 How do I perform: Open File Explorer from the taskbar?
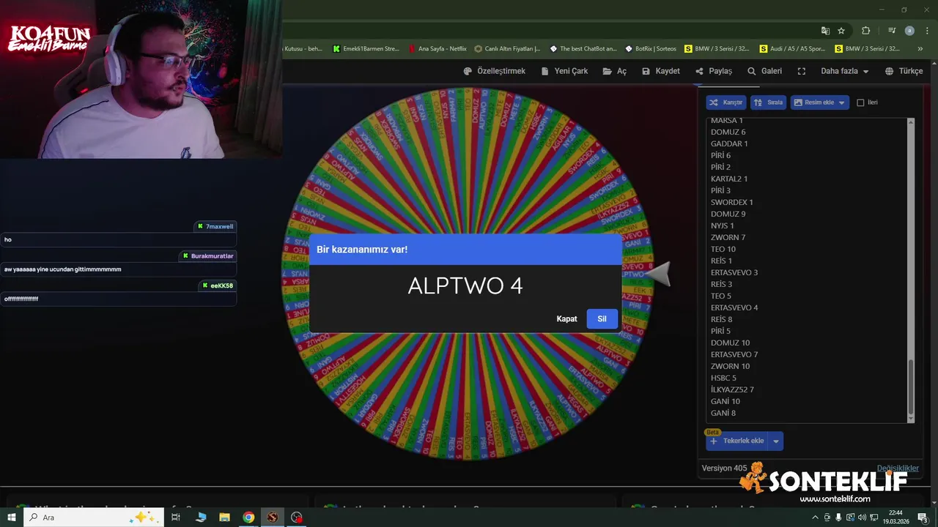pyautogui.click(x=224, y=517)
